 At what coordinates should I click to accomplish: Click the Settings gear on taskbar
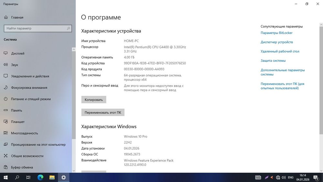point(63,177)
